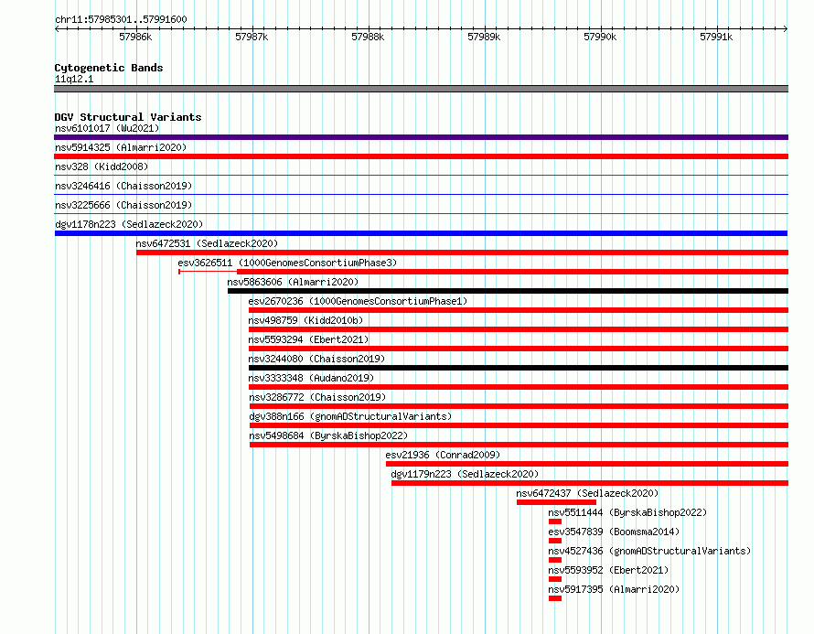Select the blue dgv1178n223 variant bar

421,233
